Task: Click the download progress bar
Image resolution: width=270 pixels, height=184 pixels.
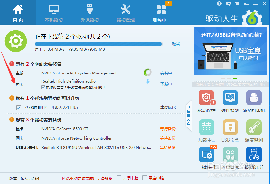Action: point(99,44)
